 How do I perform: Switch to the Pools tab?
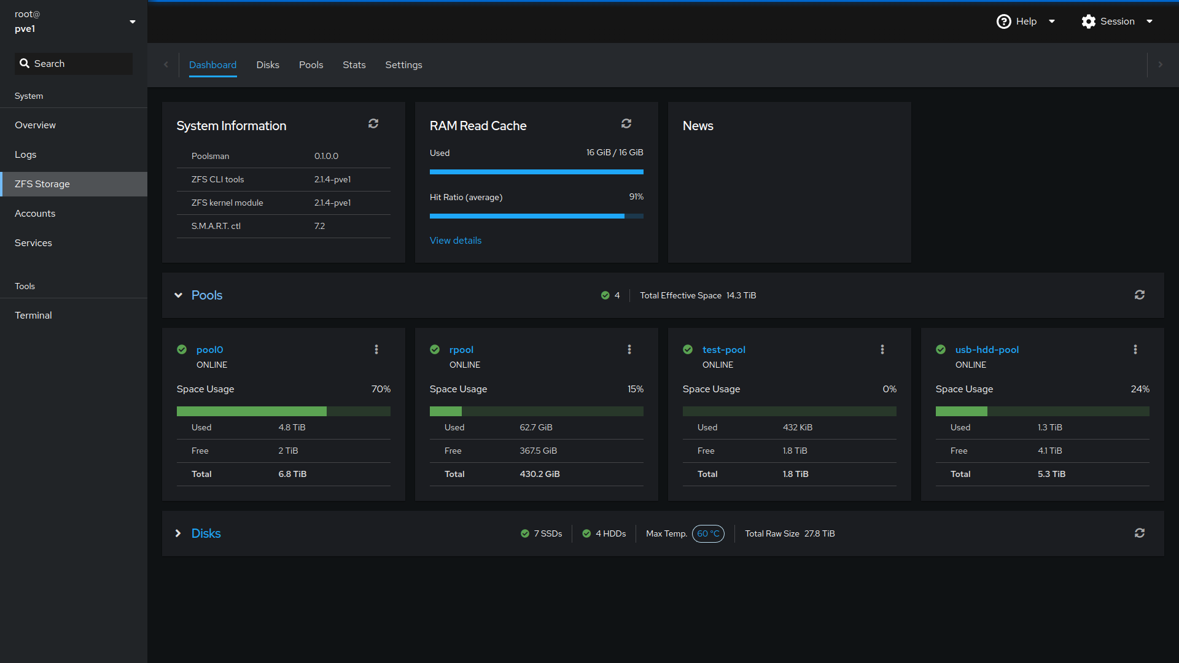tap(311, 64)
